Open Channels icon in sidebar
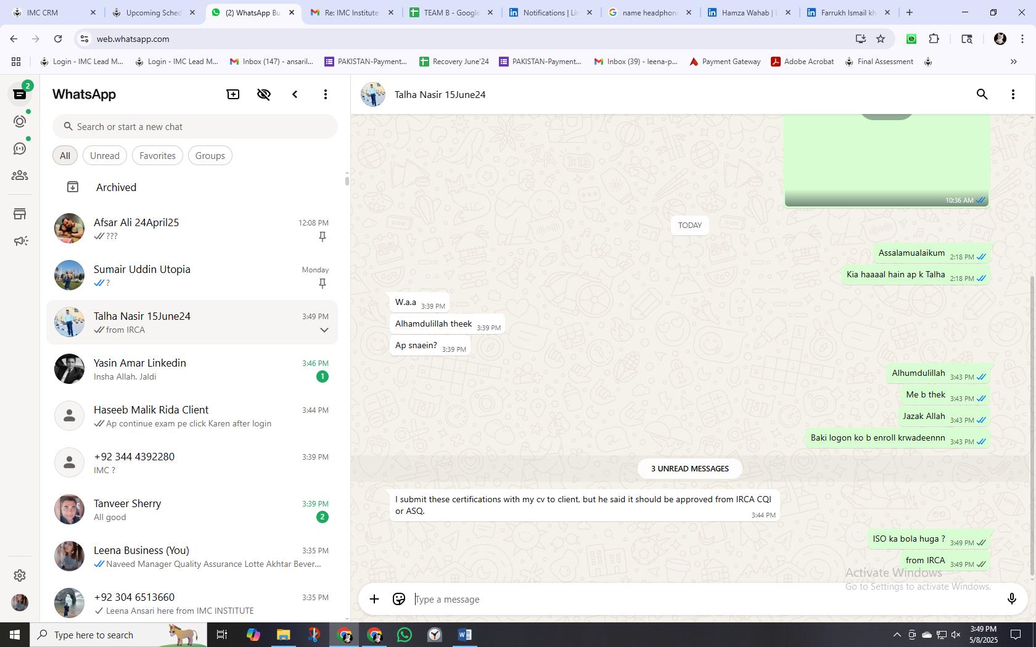The height and width of the screenshot is (647, 1036). click(20, 149)
